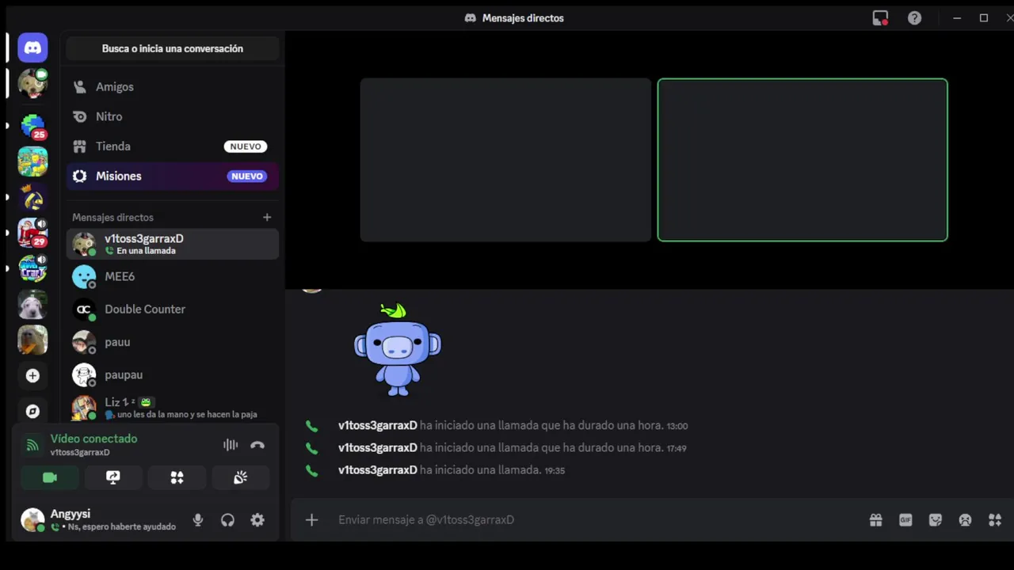Open the Tienda shop page

(x=173, y=146)
